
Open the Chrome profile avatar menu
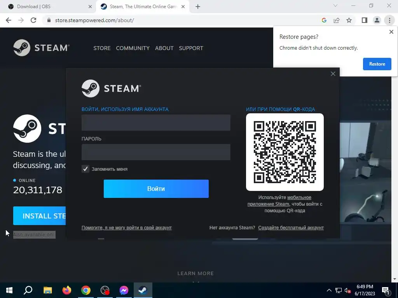pyautogui.click(x=377, y=20)
